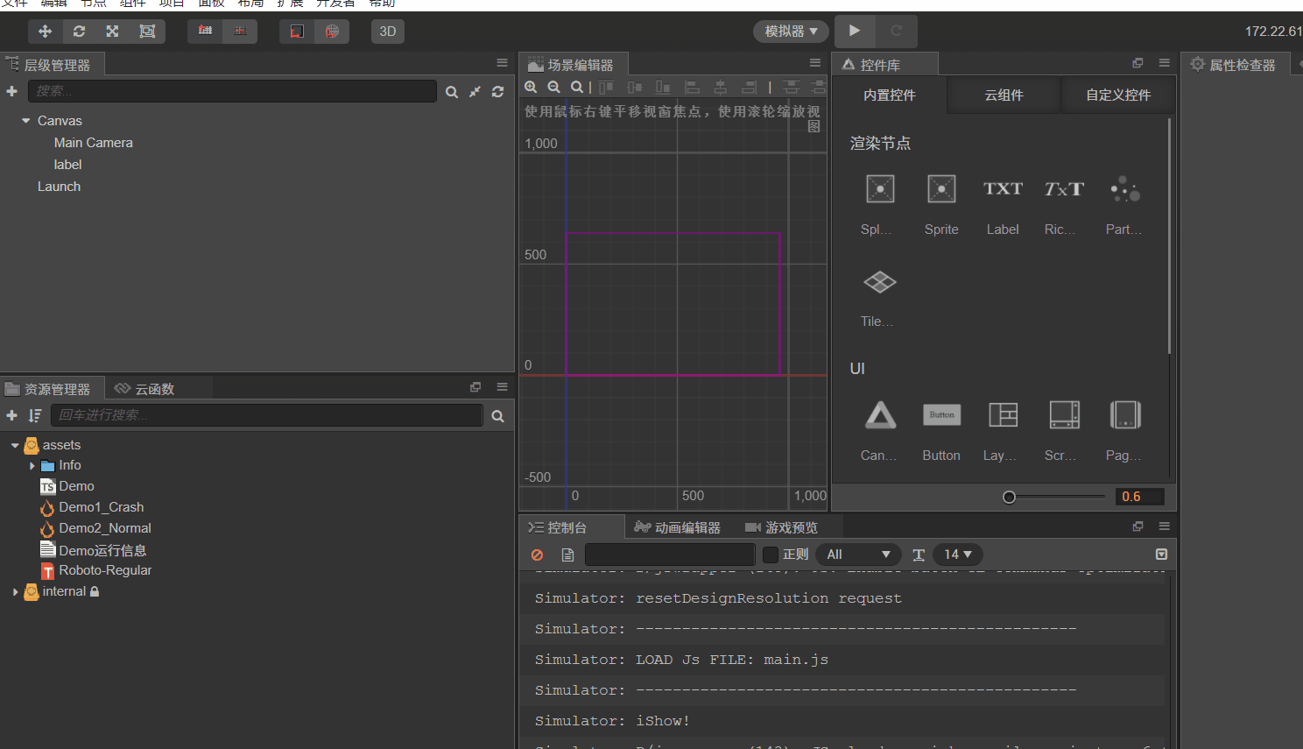Open the 云组件 tab in control library
The width and height of the screenshot is (1303, 749).
pyautogui.click(x=1004, y=95)
